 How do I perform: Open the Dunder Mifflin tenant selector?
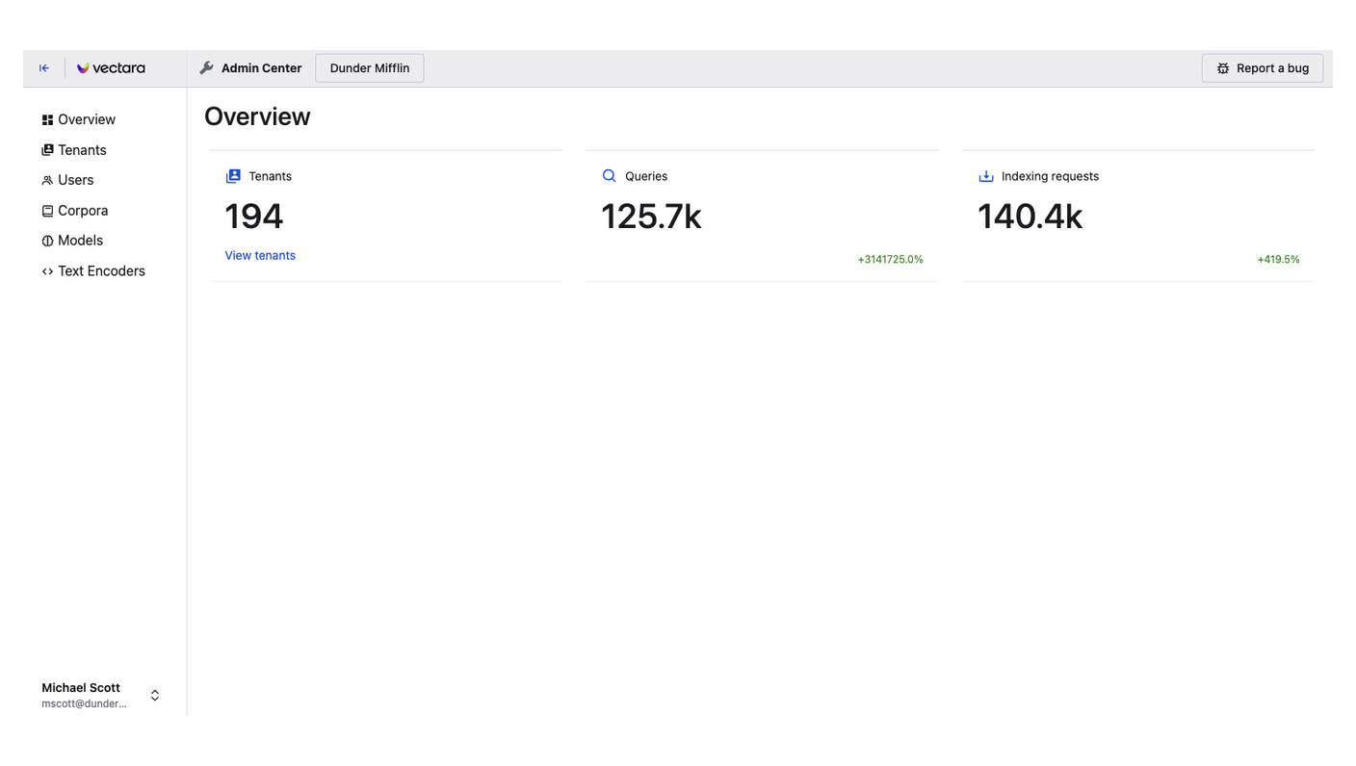coord(369,68)
